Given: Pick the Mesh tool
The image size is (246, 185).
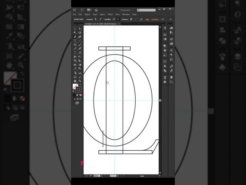Looking at the screenshot, I should point(75,65).
